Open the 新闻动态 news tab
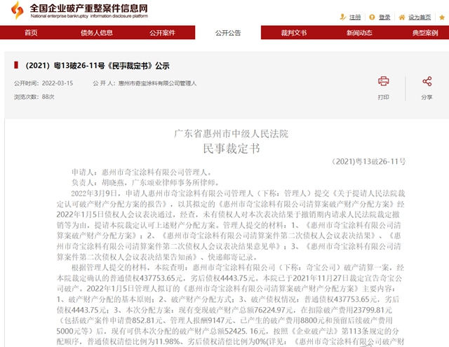The image size is (449, 347). pos(359,33)
